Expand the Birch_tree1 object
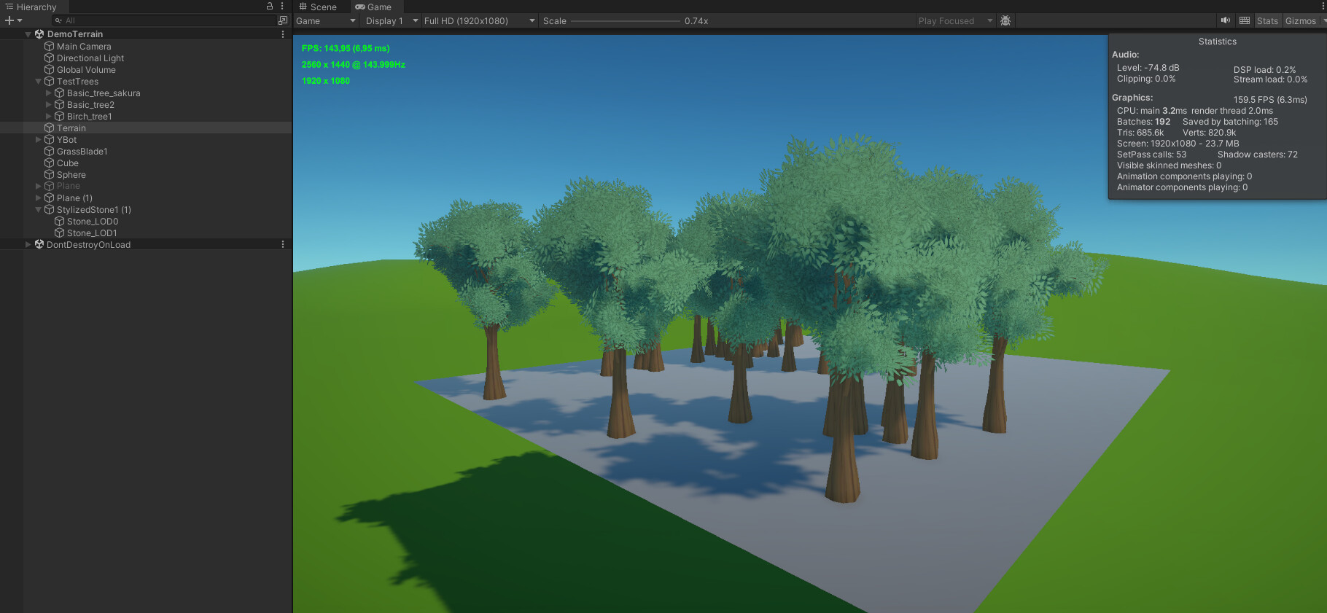1327x613 pixels. (x=49, y=116)
